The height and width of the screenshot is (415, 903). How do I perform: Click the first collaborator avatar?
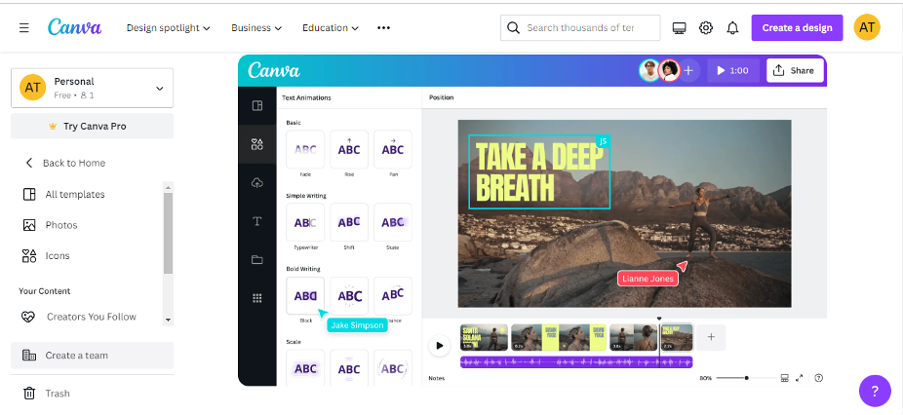pyautogui.click(x=649, y=70)
